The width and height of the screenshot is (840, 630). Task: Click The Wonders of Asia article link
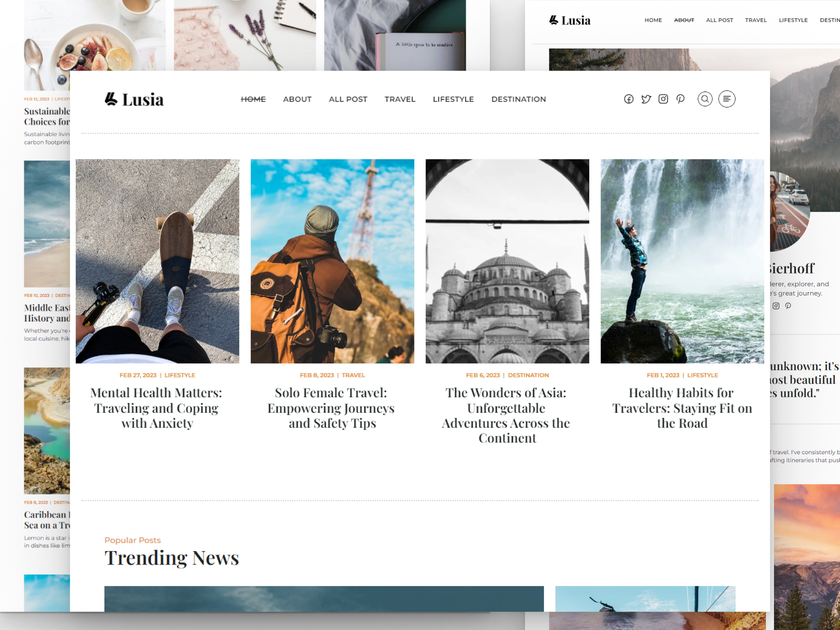(x=507, y=414)
